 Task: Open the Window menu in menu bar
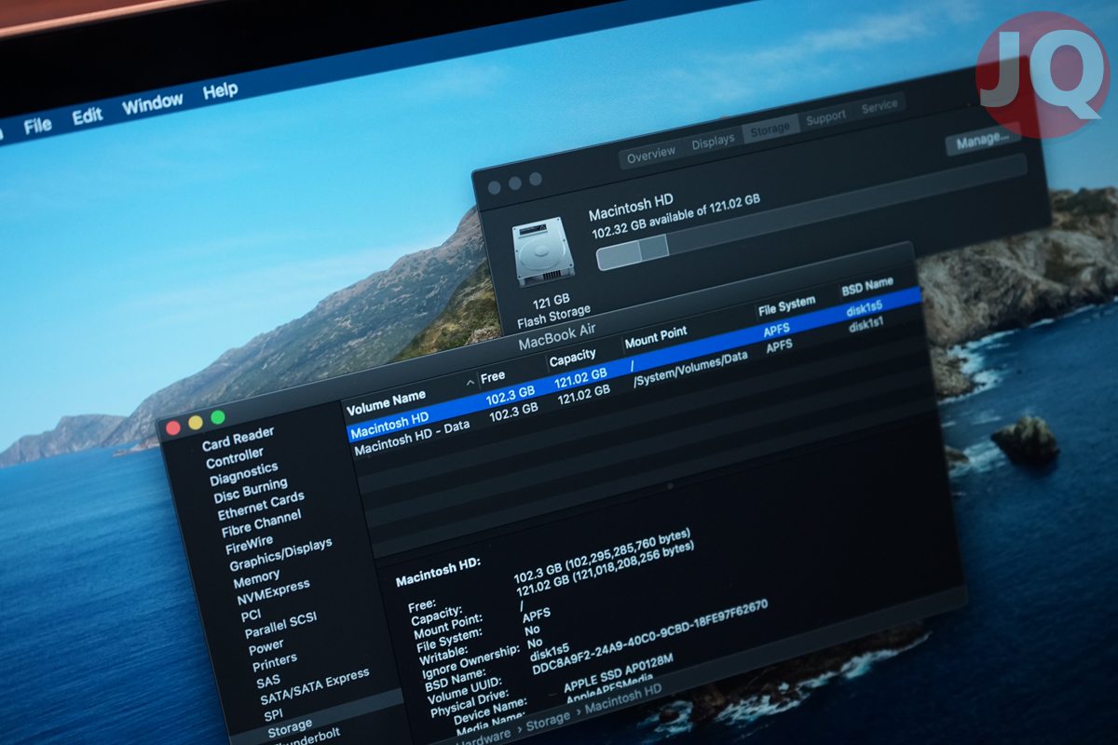tap(153, 103)
